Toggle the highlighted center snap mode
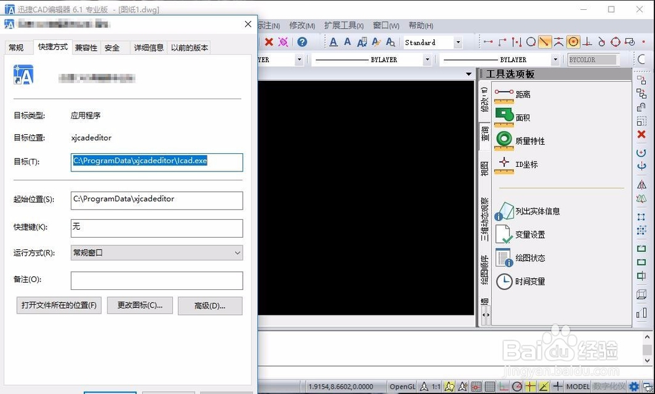The width and height of the screenshot is (655, 394). [x=574, y=42]
